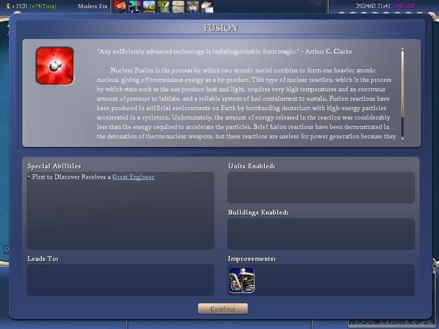Click the Arthur C. Clarke quote line
439x329 pixels.
tap(225, 51)
